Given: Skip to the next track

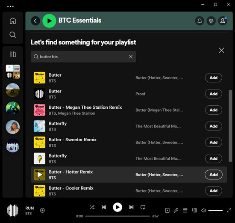Looking at the screenshot, I should [x=131, y=207].
